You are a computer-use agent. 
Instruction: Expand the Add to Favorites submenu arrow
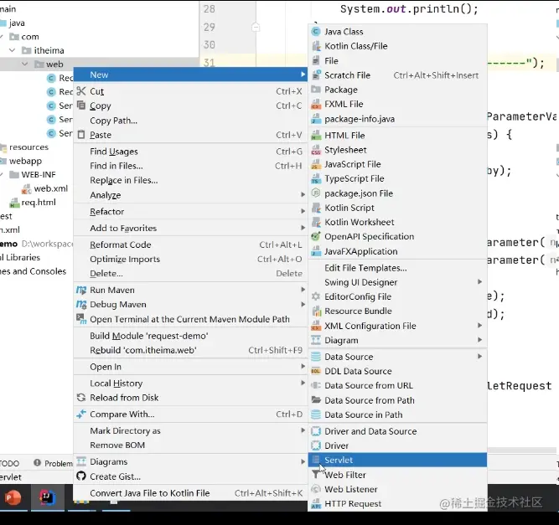tap(303, 228)
